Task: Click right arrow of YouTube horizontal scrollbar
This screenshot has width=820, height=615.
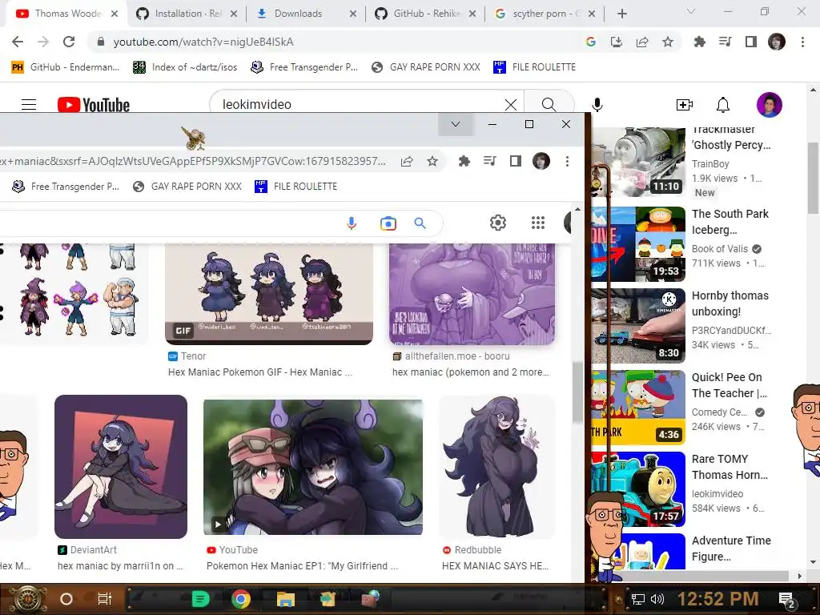Action: 799,576
